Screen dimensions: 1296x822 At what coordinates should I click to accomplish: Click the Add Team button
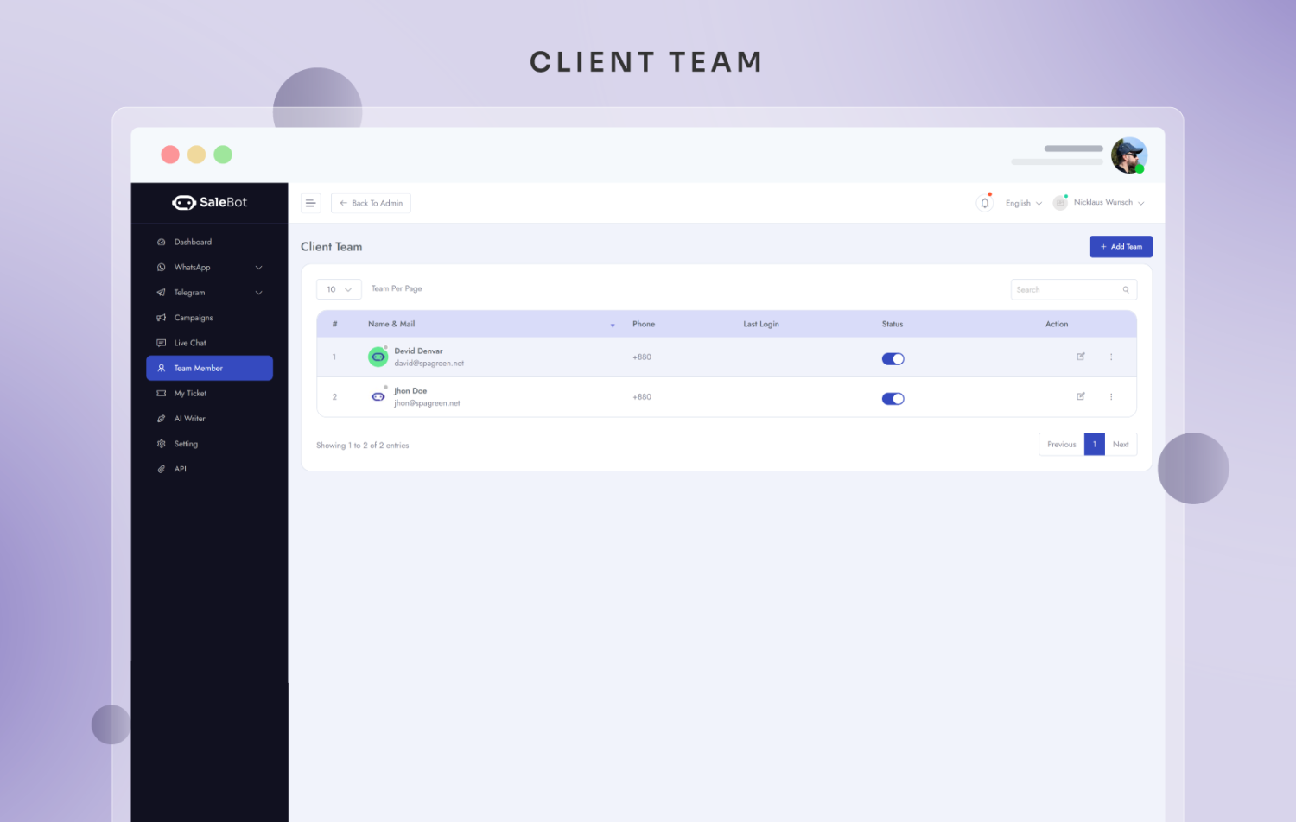[1121, 247]
